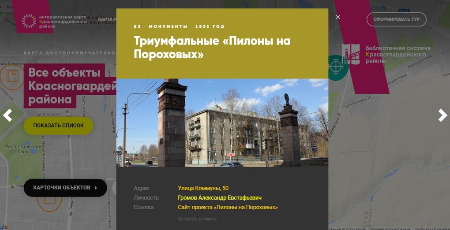This screenshot has height=230, width=450.
Task: Click the 'Полюстровский парк' map label
Action: pyautogui.click(x=22, y=149)
